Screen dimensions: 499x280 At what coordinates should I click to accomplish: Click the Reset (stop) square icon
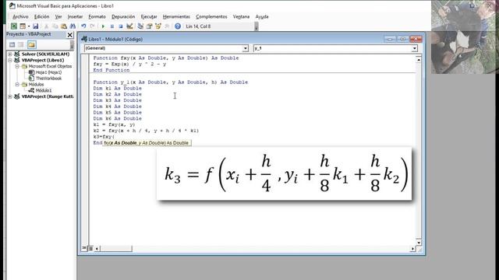(121, 26)
